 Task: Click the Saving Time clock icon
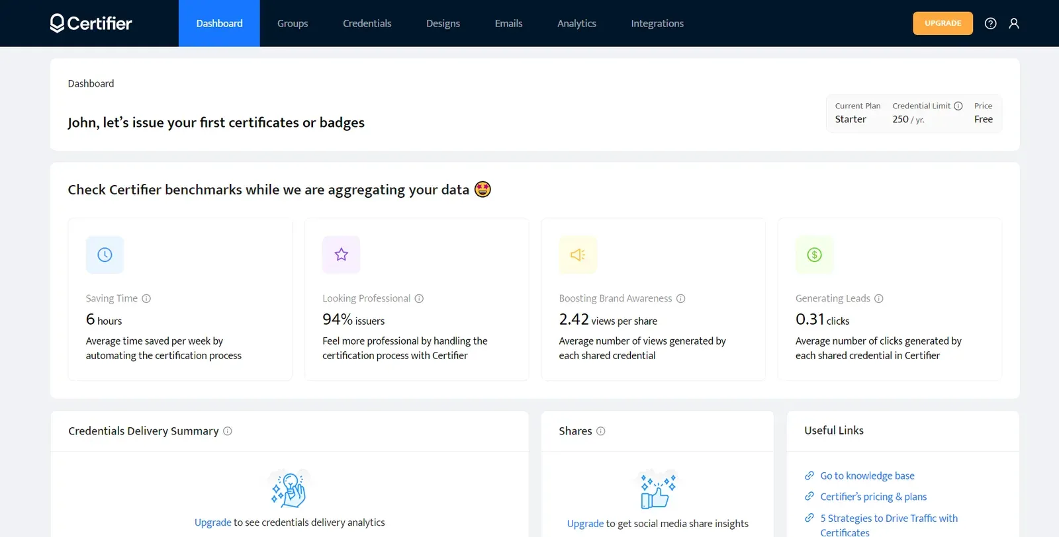[x=105, y=255]
